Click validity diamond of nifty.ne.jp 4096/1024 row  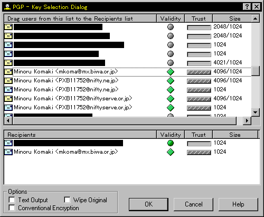pos(171,81)
